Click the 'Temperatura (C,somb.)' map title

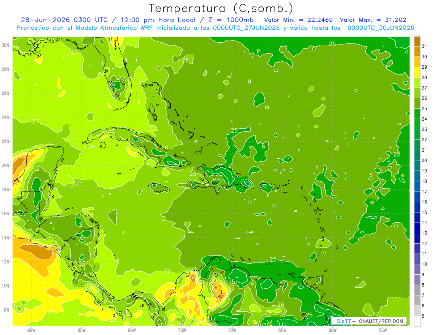(x=221, y=8)
